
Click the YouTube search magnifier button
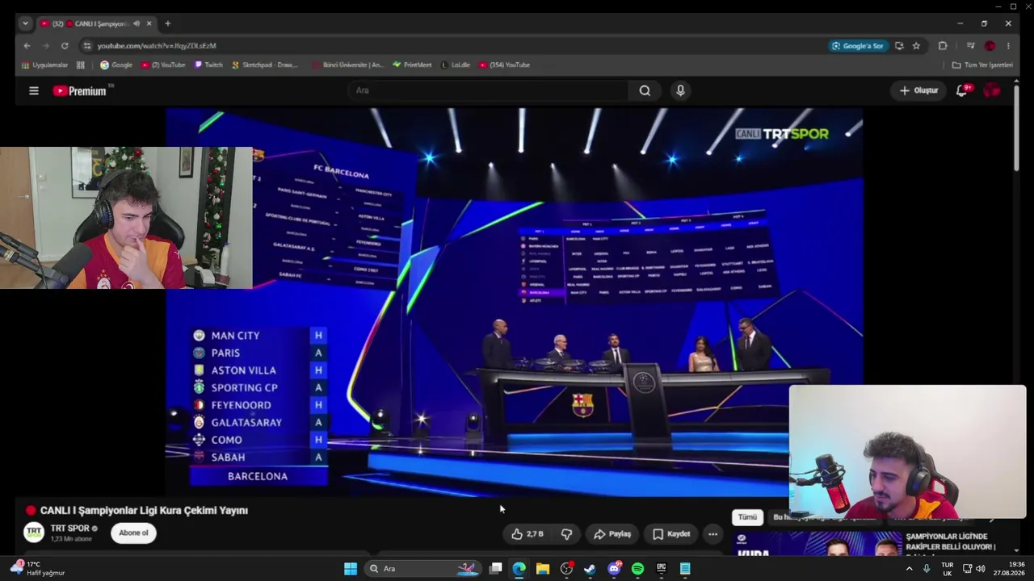[x=645, y=90]
